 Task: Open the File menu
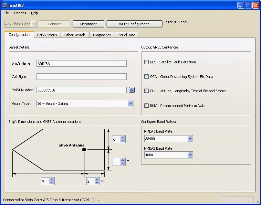point(6,13)
